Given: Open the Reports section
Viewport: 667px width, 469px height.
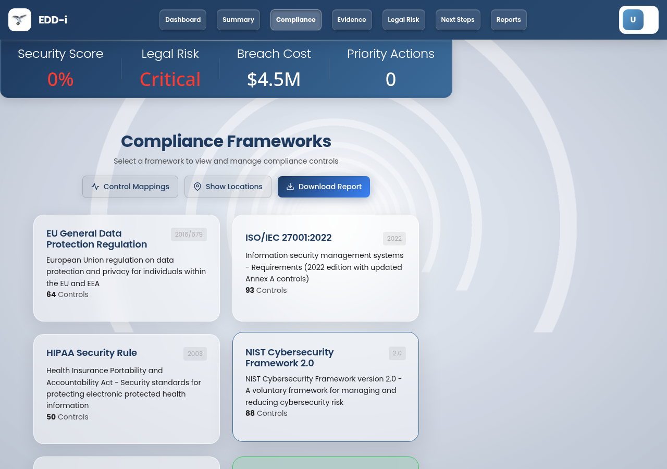Looking at the screenshot, I should [508, 20].
